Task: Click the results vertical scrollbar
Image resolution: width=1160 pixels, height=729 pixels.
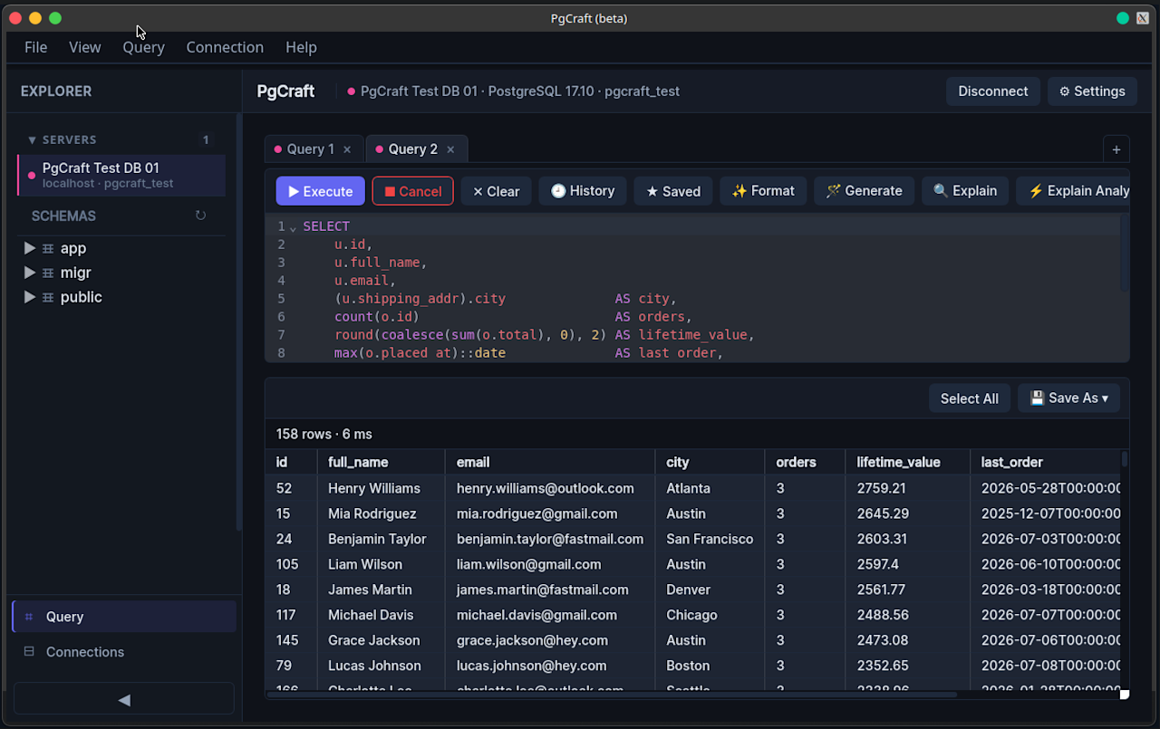Action: point(1125,459)
